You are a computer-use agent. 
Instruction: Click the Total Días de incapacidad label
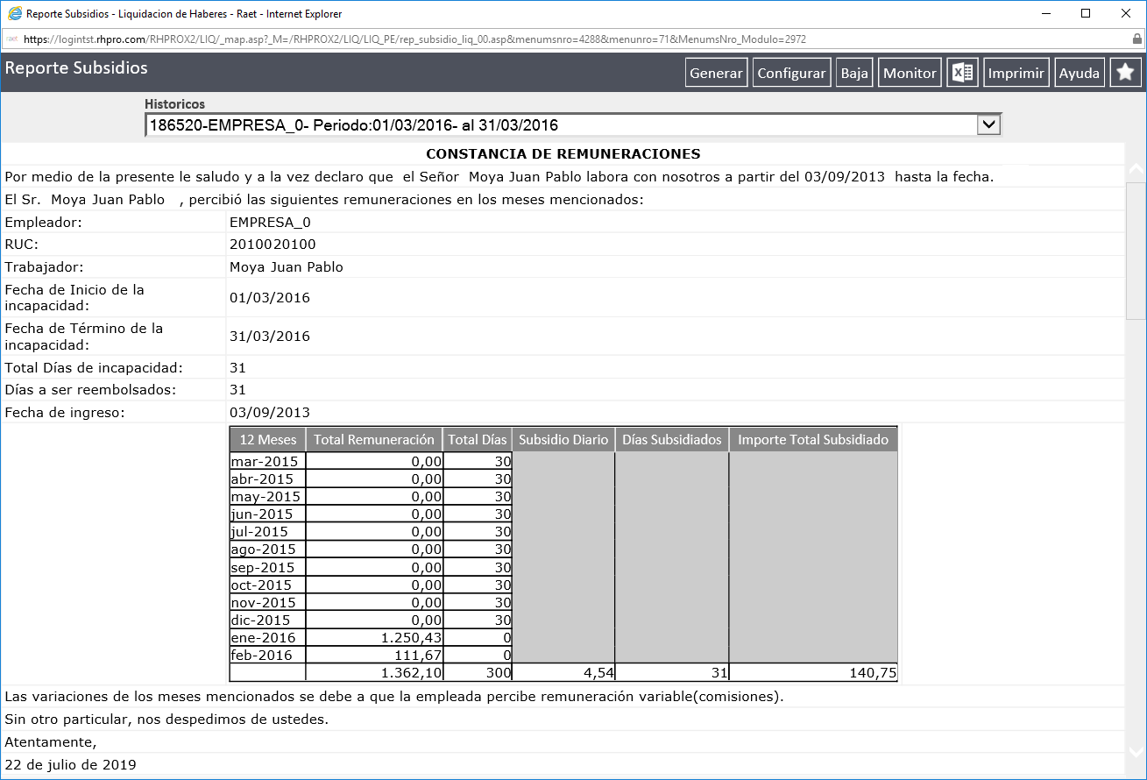coord(94,368)
